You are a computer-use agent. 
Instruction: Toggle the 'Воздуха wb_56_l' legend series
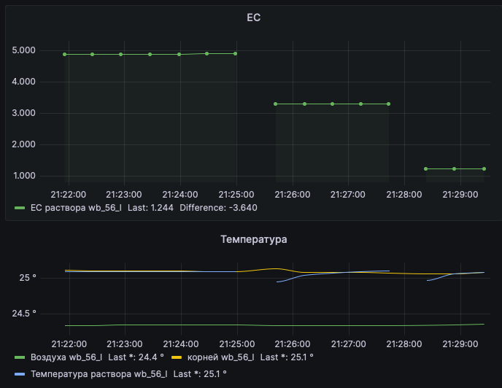pos(66,357)
